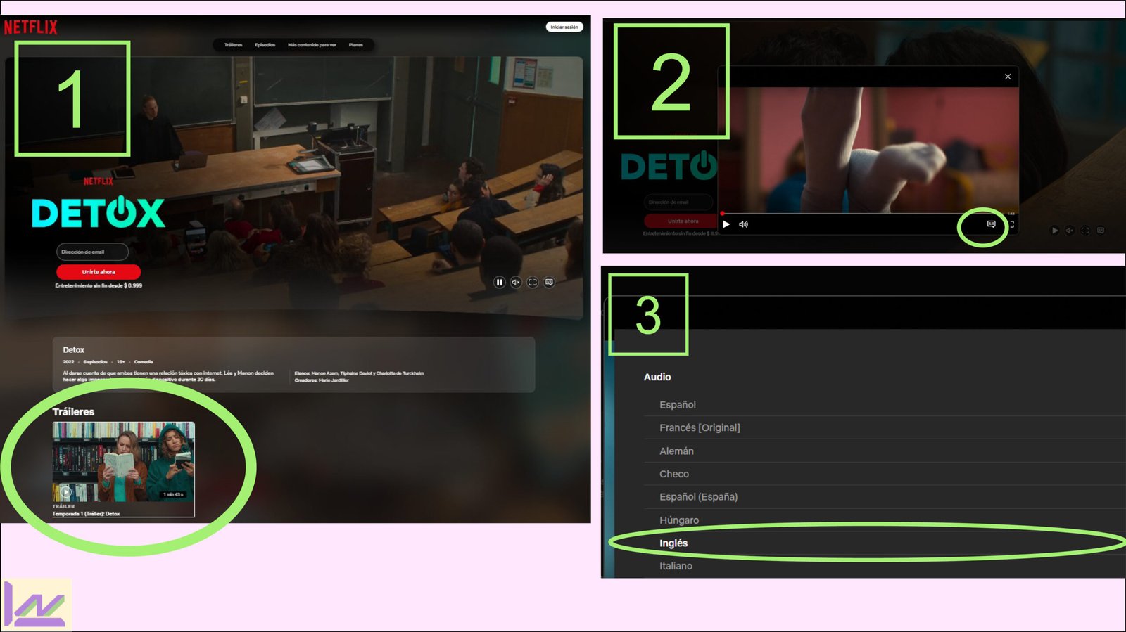Click the 6 episodios label
The height and width of the screenshot is (632, 1126).
(x=95, y=362)
